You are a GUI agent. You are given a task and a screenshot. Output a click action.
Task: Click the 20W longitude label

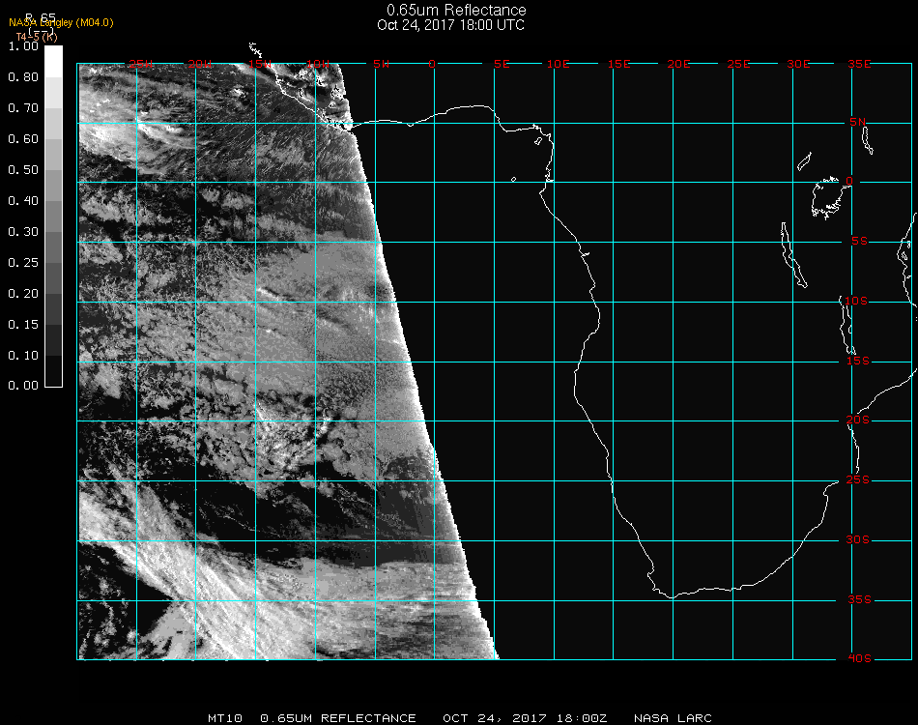200,64
